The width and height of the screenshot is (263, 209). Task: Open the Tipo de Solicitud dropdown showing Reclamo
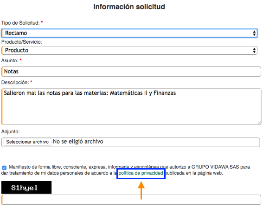coord(129,33)
